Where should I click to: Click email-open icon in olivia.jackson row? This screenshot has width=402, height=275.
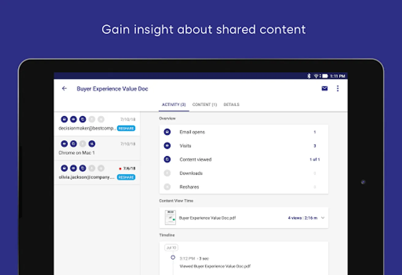[64, 168]
